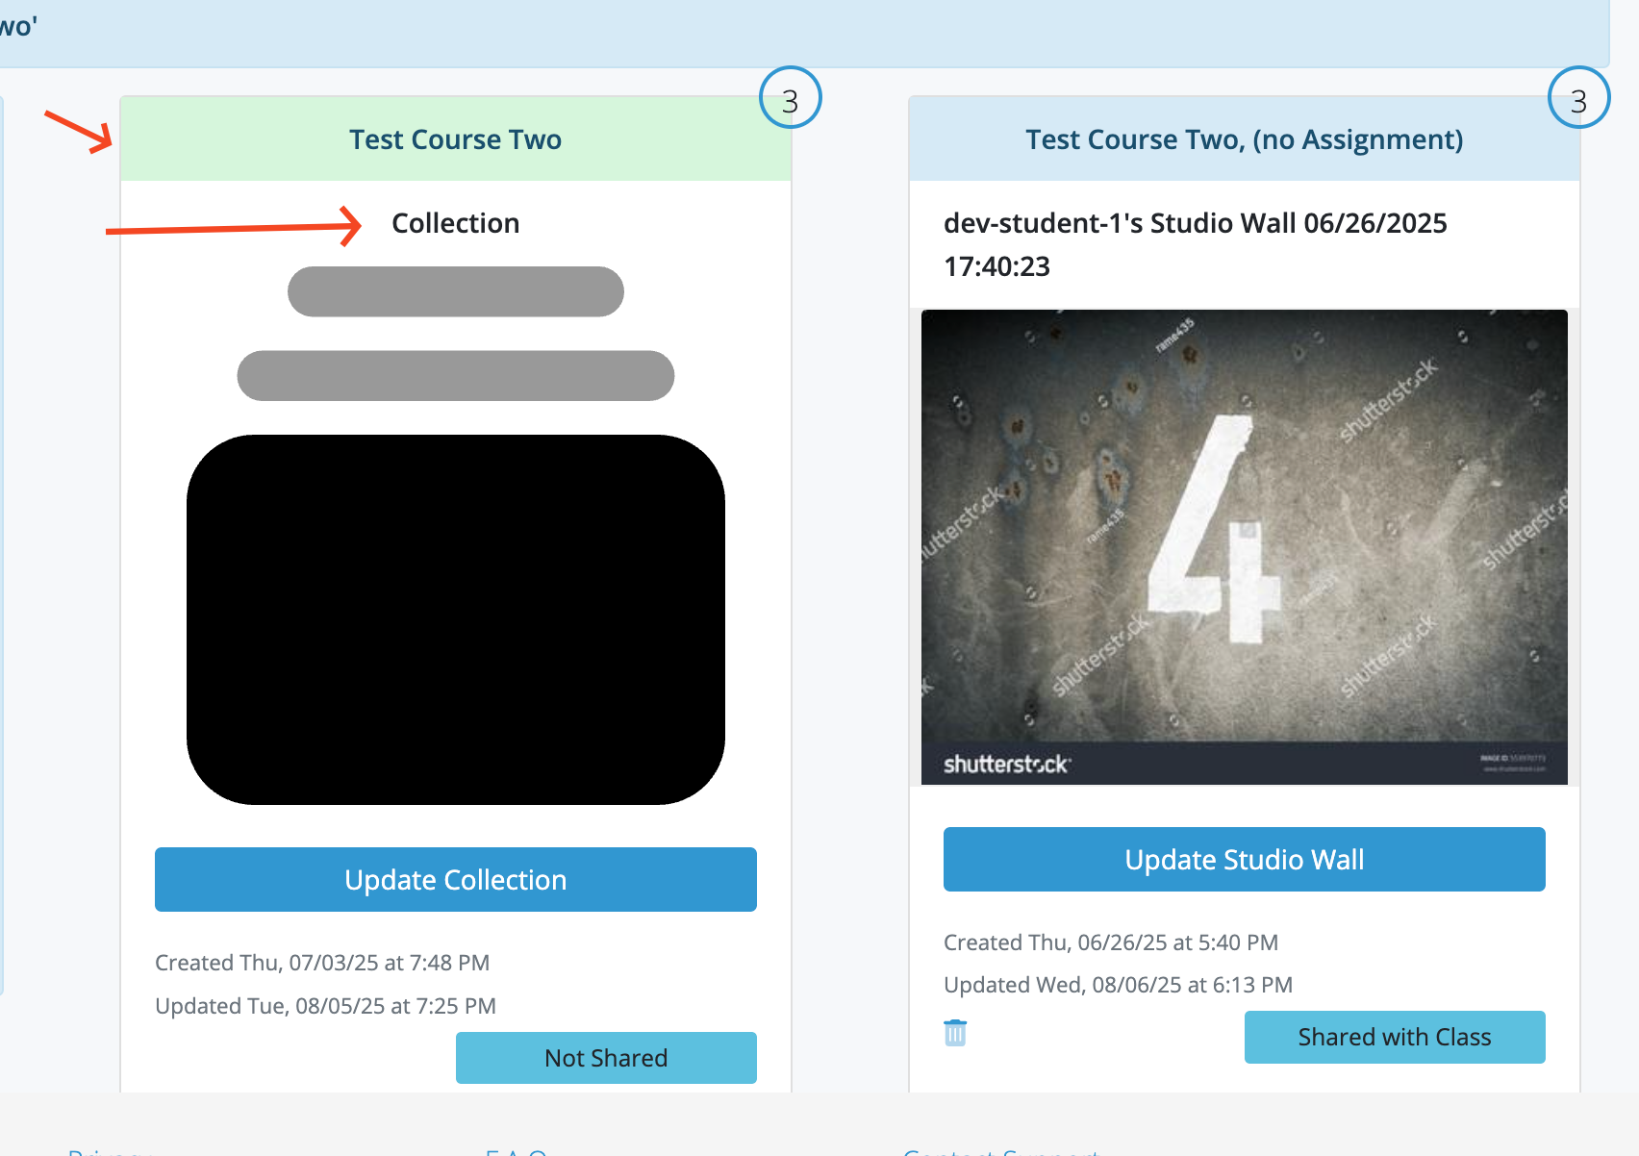Click the Created 07/03/25 timestamp
The width and height of the screenshot is (1639, 1156).
pos(322,963)
